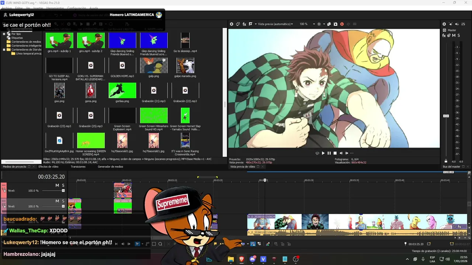Click the timeline playhead cursor marker
The width and height of the screenshot is (472, 265).
click(x=264, y=180)
